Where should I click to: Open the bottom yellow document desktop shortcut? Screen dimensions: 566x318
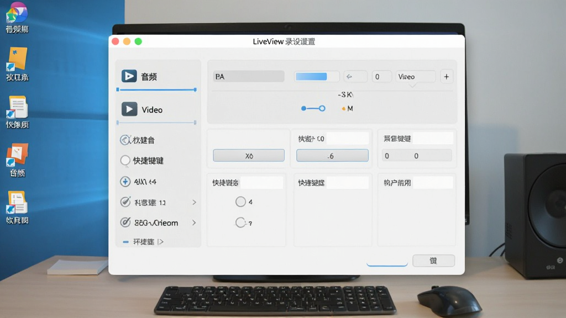(17, 203)
